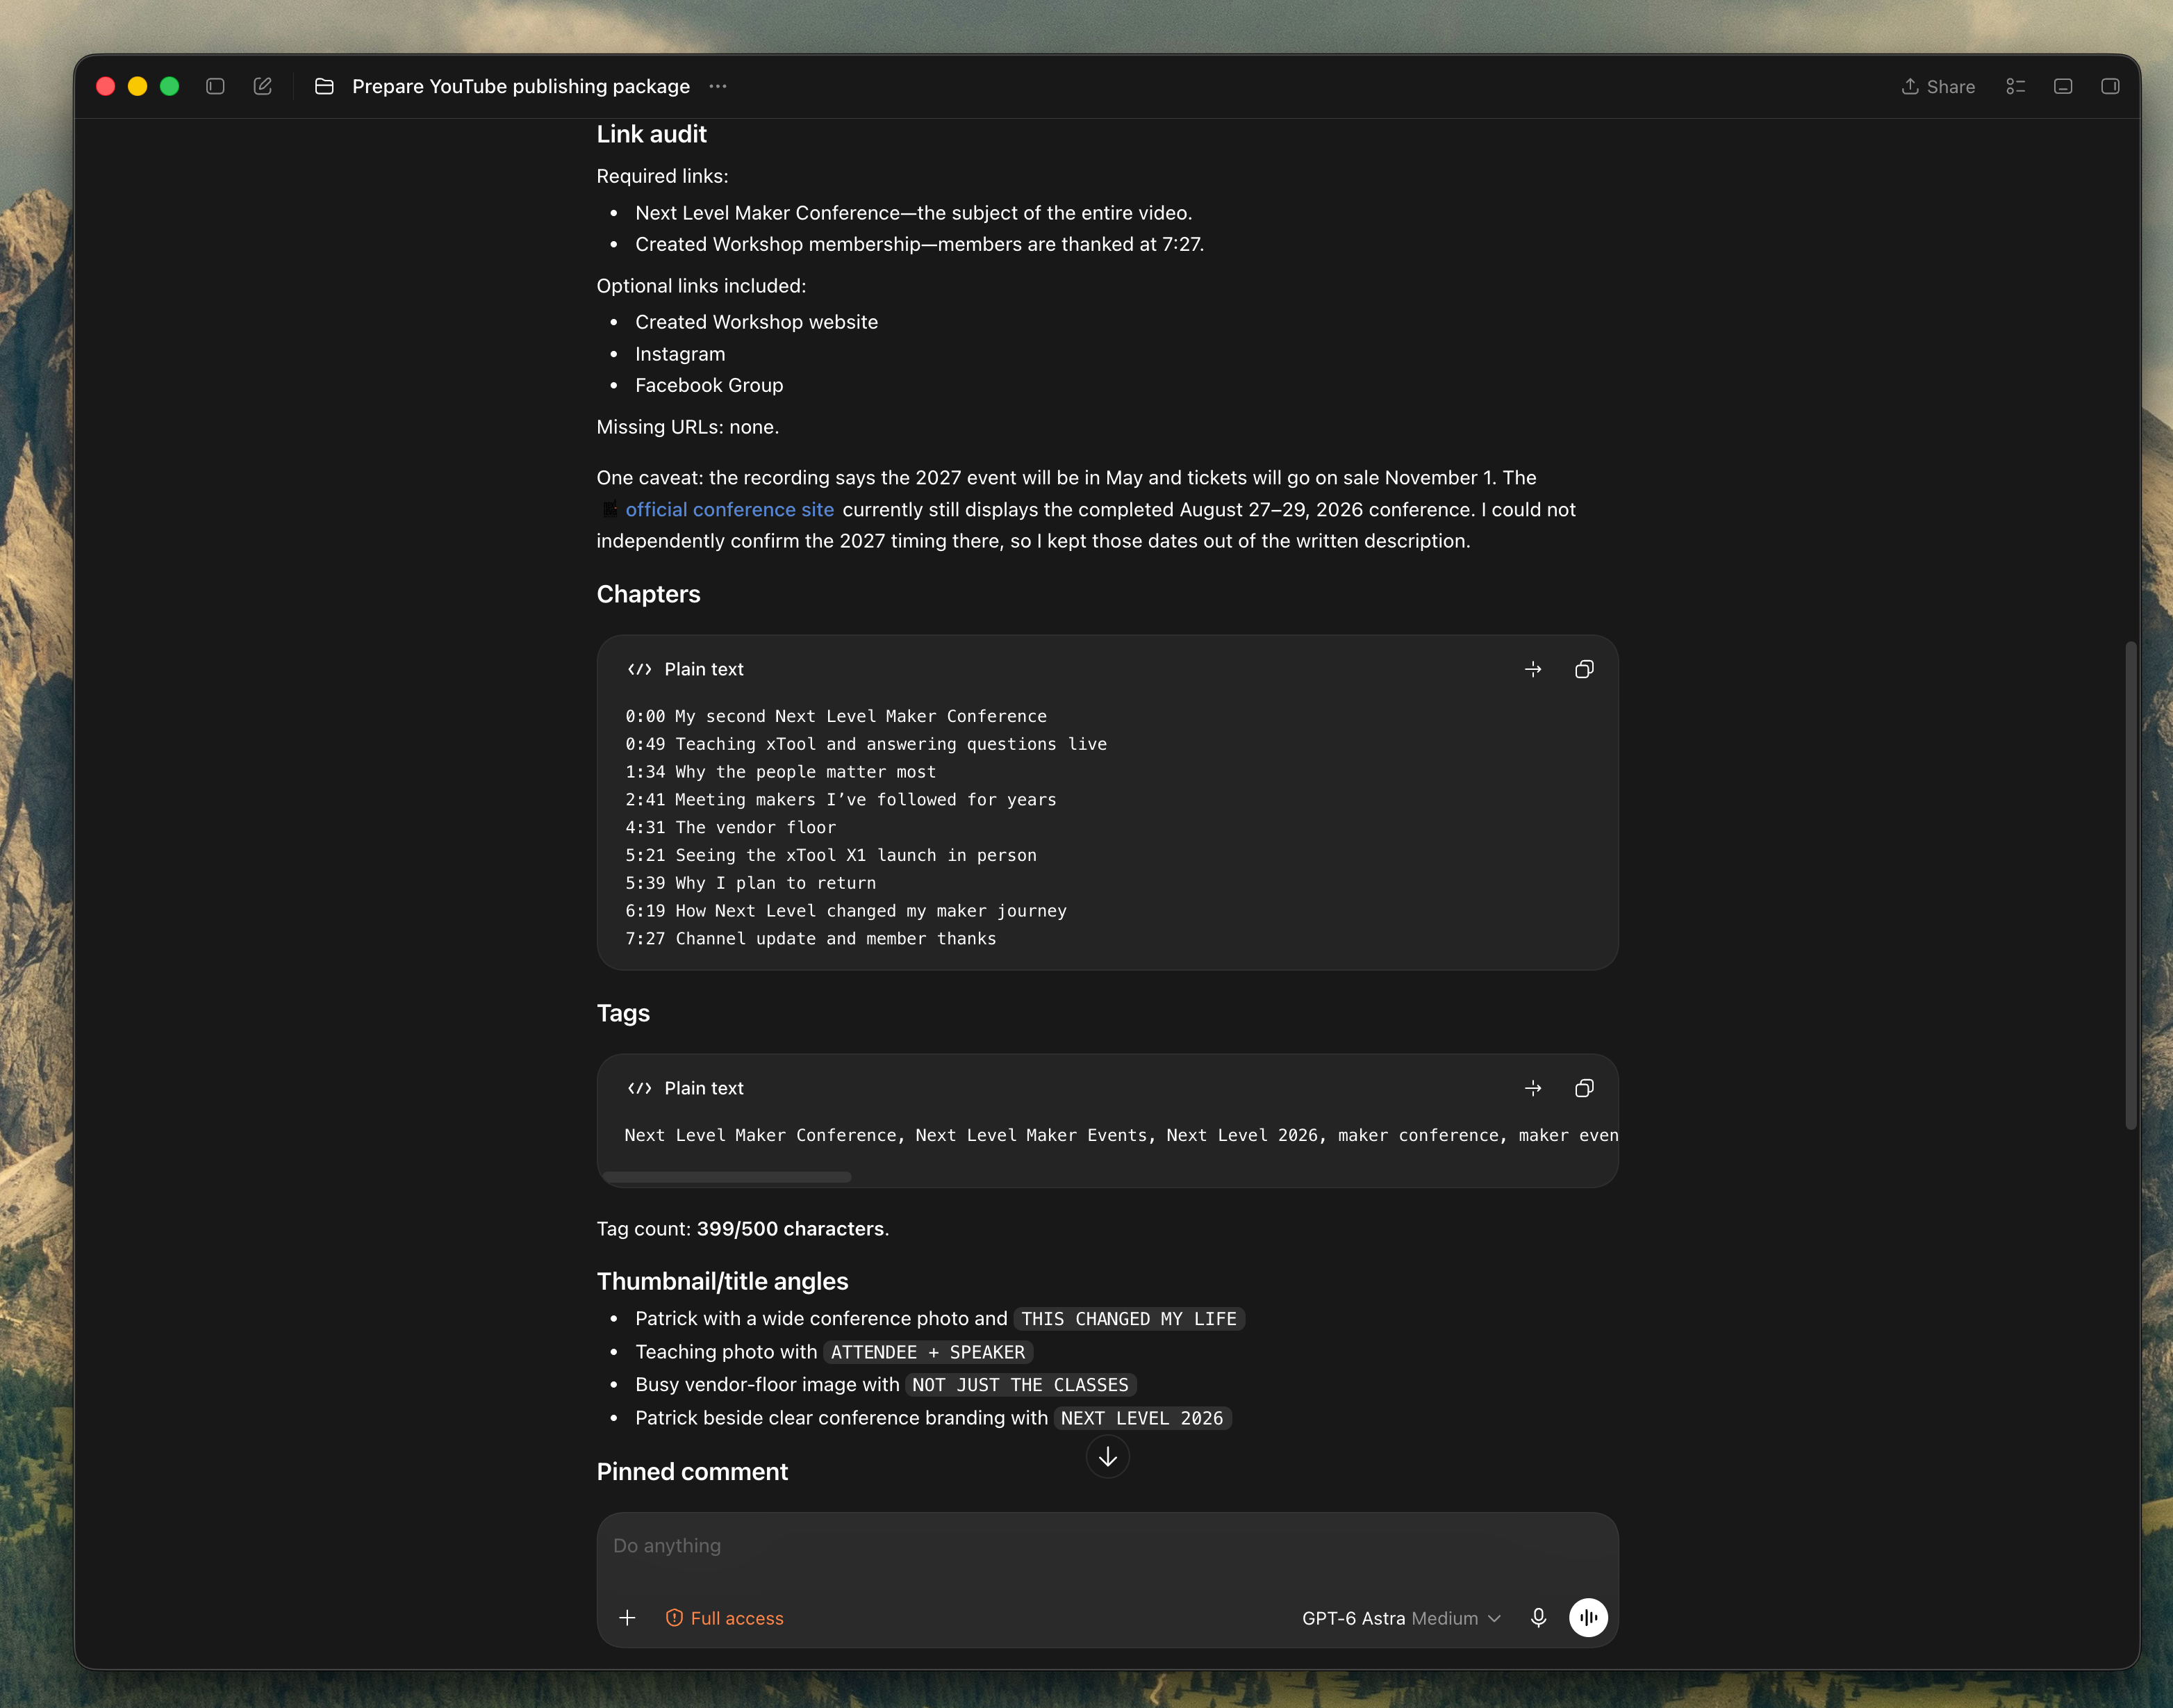The width and height of the screenshot is (2173, 1708).
Task: Add attachment with plus icon
Action: (628, 1618)
